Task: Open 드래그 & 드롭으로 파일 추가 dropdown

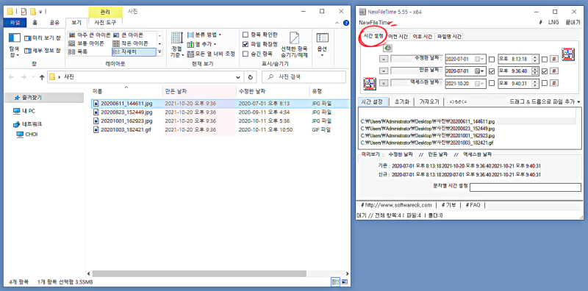Action: tap(545, 101)
